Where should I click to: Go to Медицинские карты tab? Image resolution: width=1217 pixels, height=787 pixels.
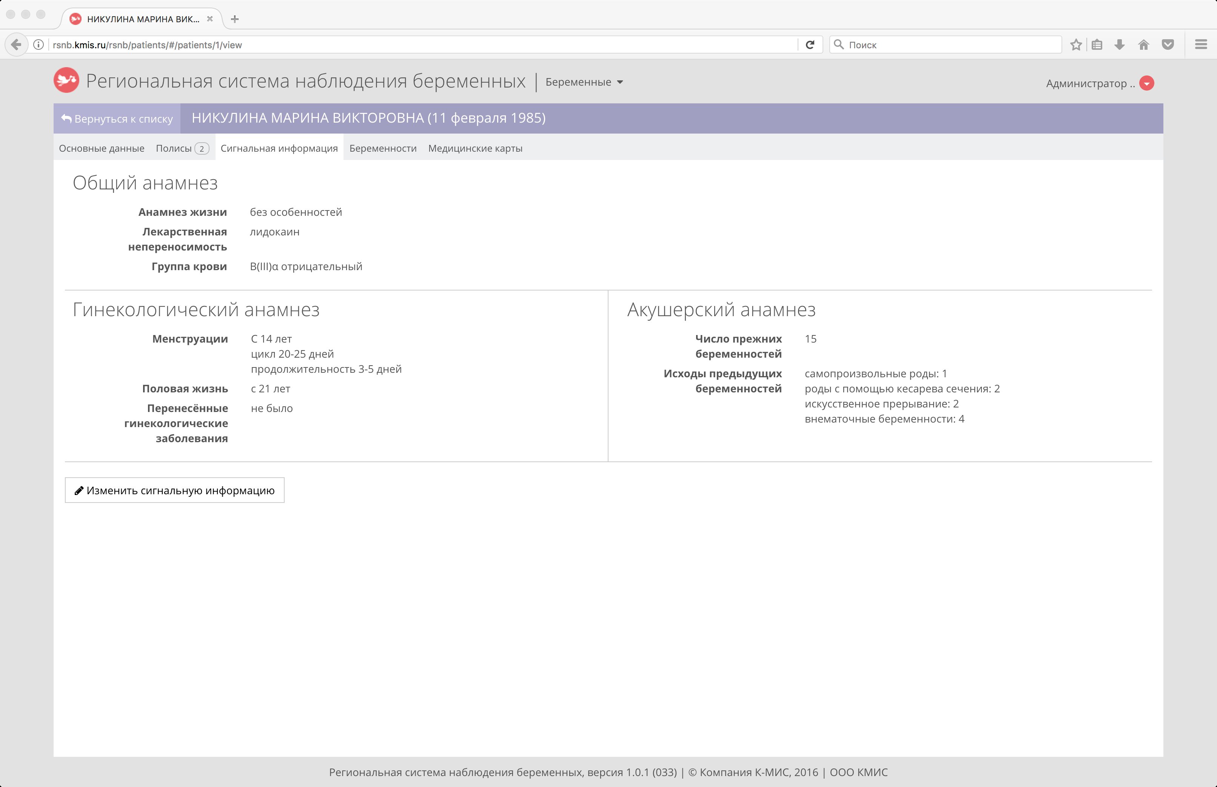(475, 148)
